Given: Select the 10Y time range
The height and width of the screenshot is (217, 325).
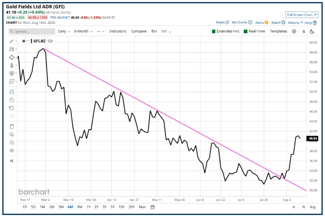Looking at the screenshot, I should pyautogui.click(x=121, y=207).
